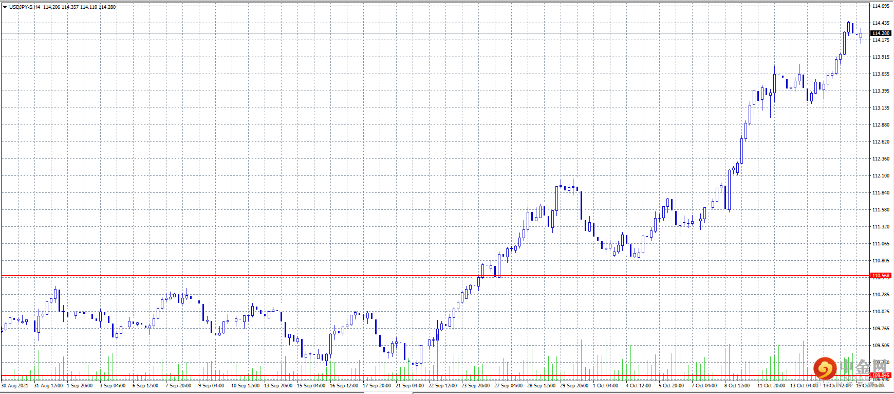894x394 pixels.
Task: Select the 1 Sep 20:00 time label
Action: coord(80,386)
